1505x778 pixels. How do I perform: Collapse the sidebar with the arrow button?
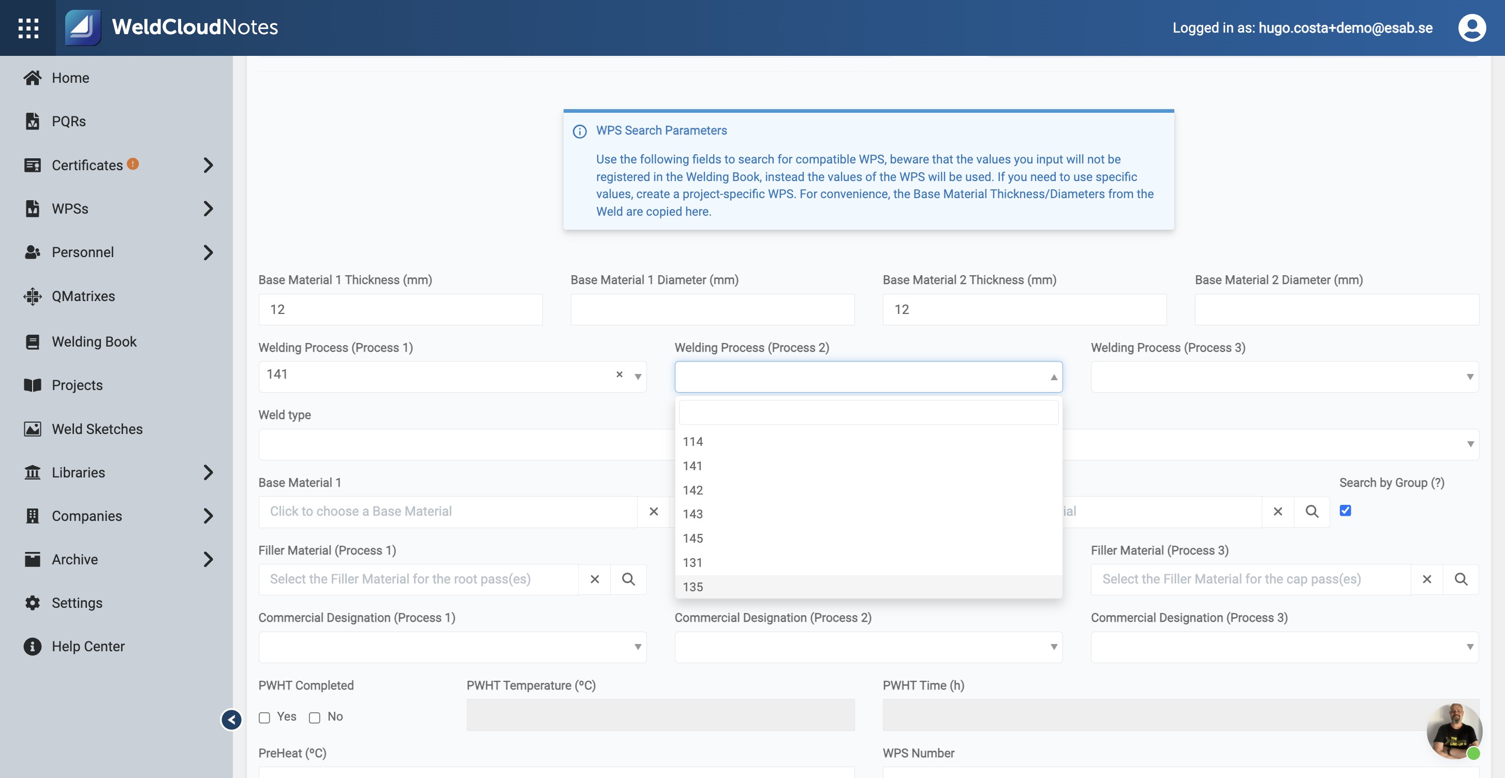click(231, 720)
